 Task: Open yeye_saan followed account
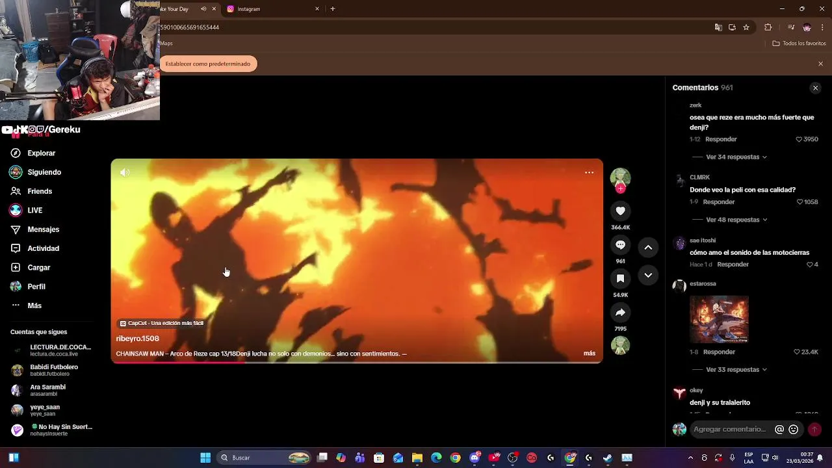point(52,410)
